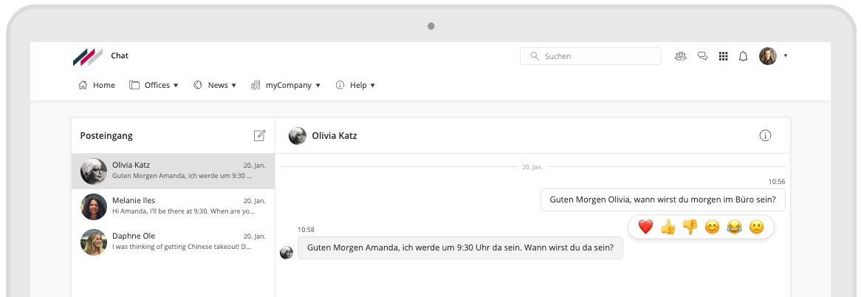Click Melanie Iles's avatar in the inbox list
The width and height of the screenshot is (861, 297).
94,207
